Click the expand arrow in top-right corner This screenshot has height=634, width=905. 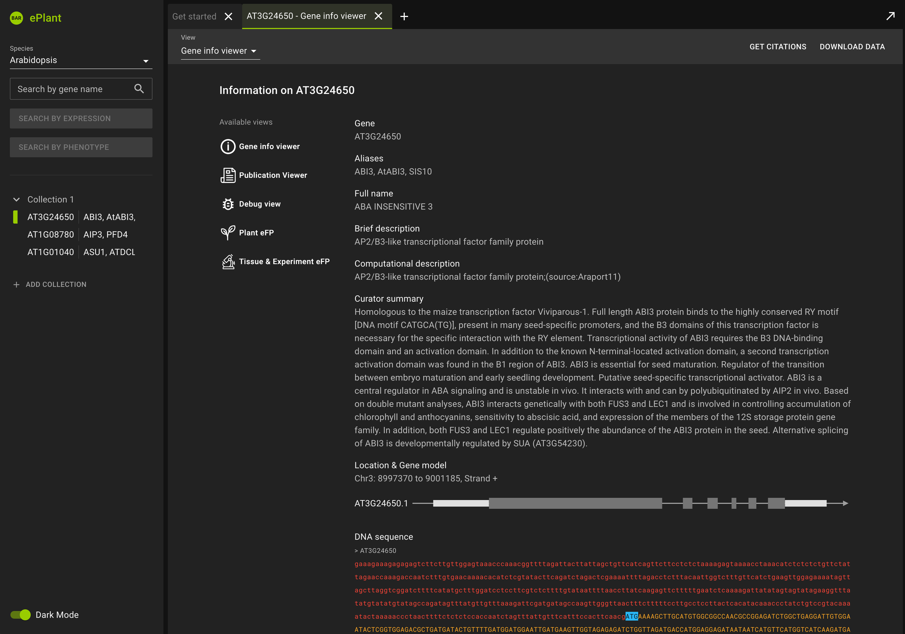coord(890,16)
